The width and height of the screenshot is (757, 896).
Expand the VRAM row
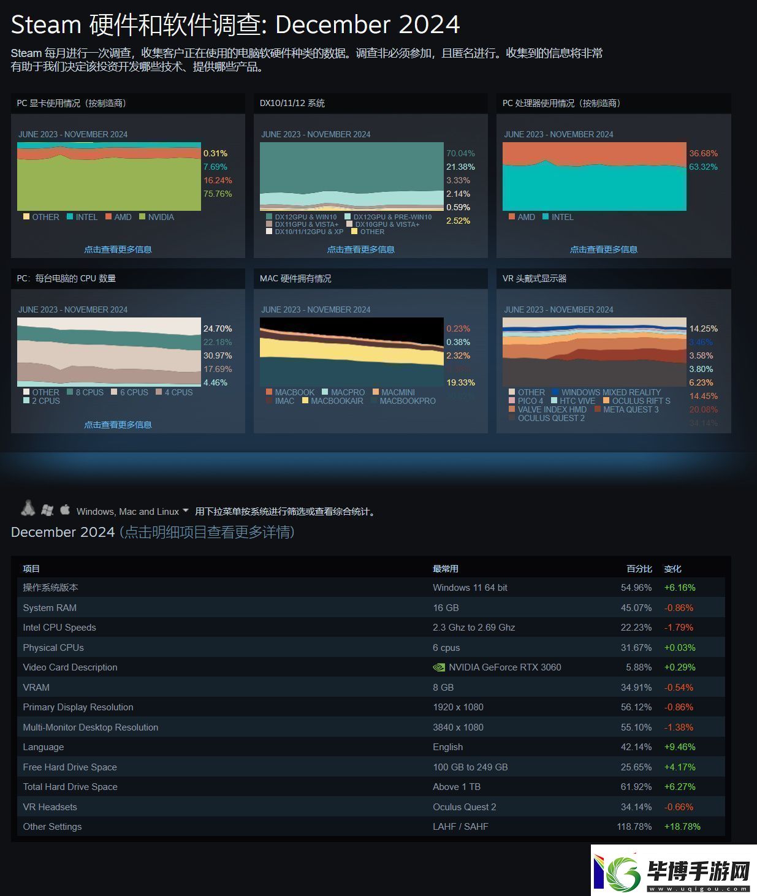pos(371,687)
